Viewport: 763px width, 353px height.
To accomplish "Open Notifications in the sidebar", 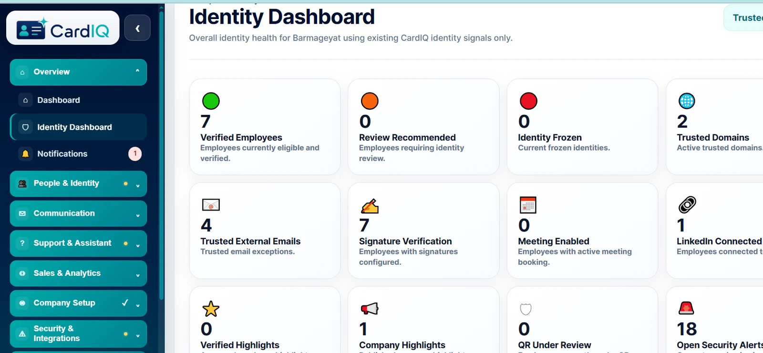I will point(78,154).
